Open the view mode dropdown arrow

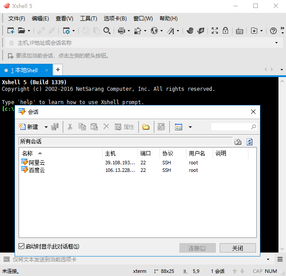tap(190, 127)
